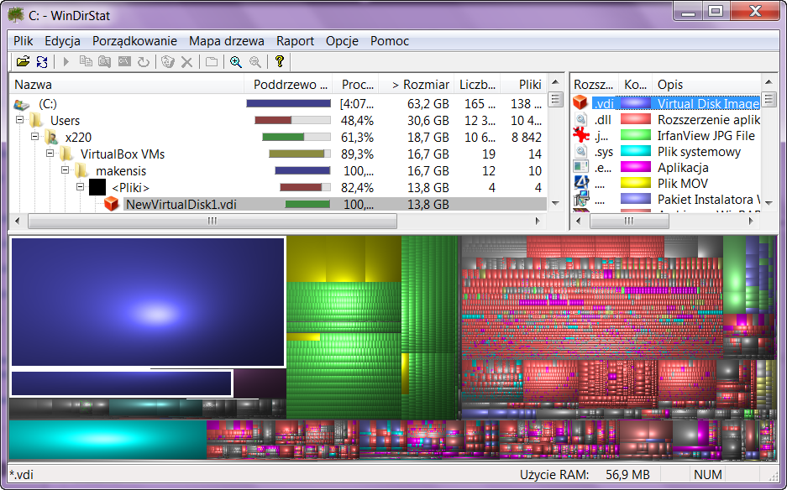This screenshot has width=787, height=490.
Task: Collapse the makensis tree node
Action: 65,170
